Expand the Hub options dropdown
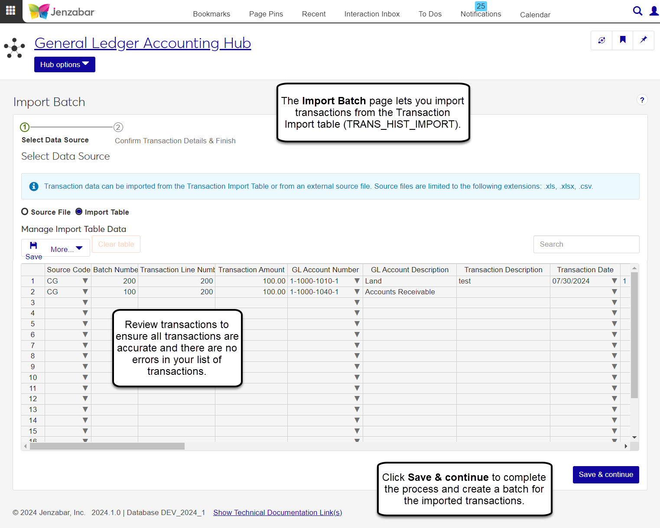Screen dimensions: 660x528 pos(65,64)
